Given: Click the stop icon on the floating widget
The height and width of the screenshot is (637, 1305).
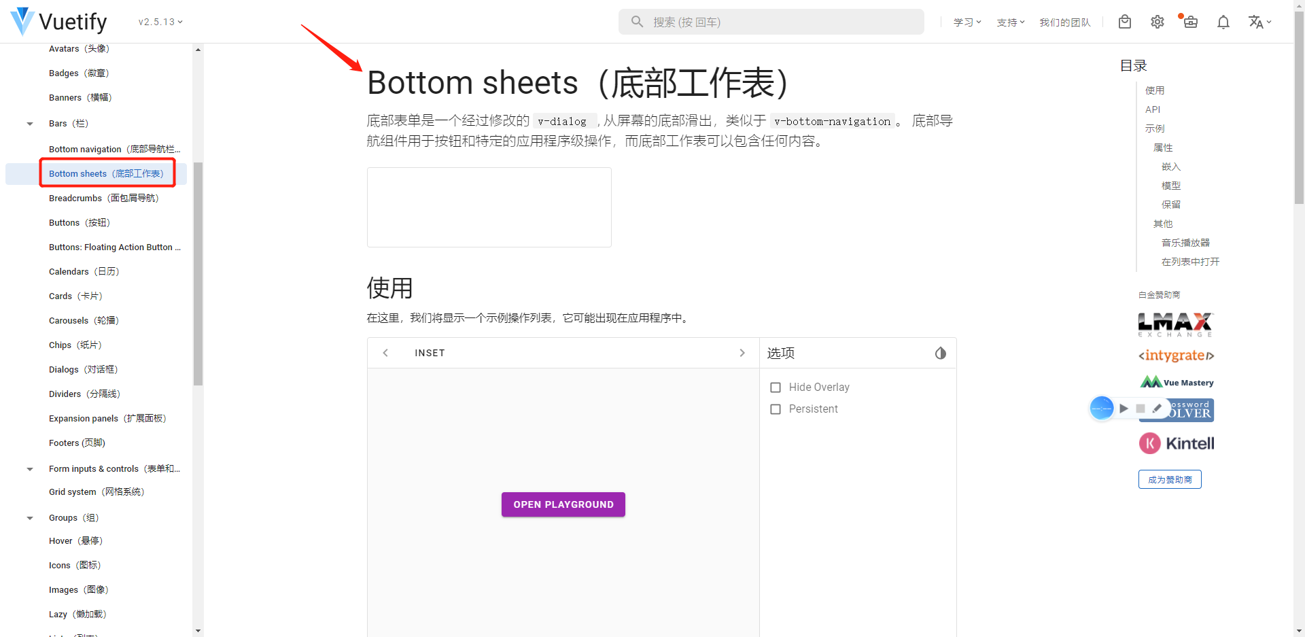Looking at the screenshot, I should pos(1141,408).
